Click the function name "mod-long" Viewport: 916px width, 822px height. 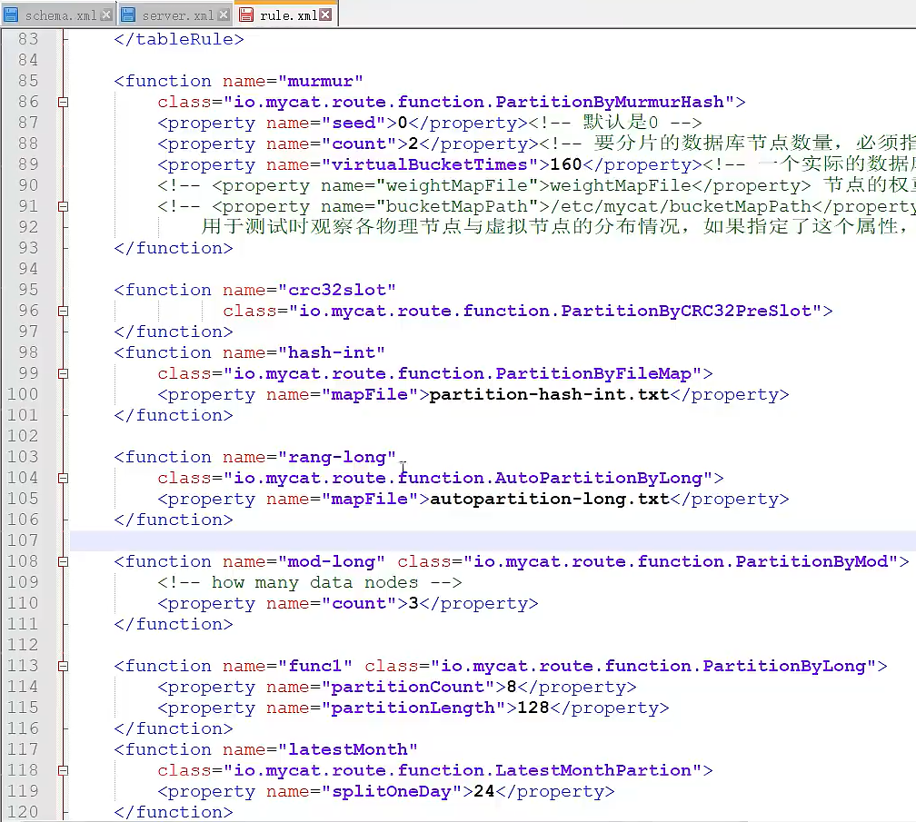[331, 561]
